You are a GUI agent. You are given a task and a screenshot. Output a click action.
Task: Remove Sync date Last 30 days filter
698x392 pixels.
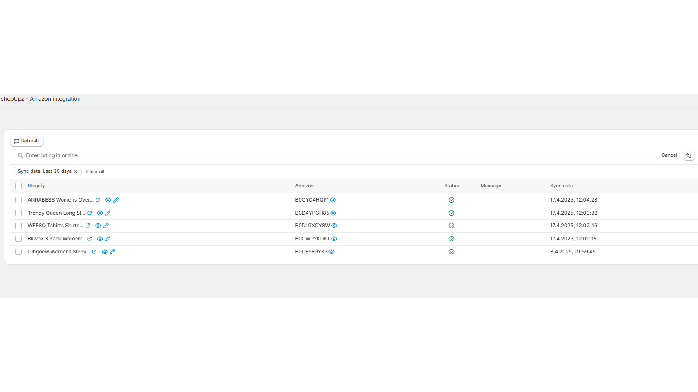(x=75, y=171)
